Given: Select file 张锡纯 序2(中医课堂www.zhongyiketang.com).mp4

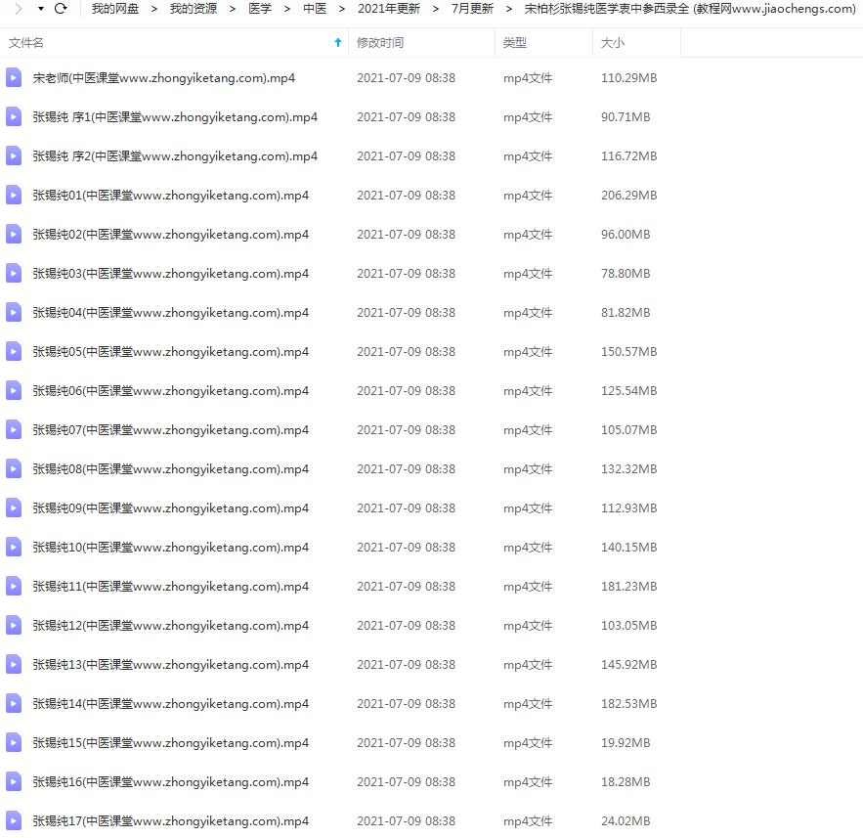Looking at the screenshot, I should (x=175, y=156).
